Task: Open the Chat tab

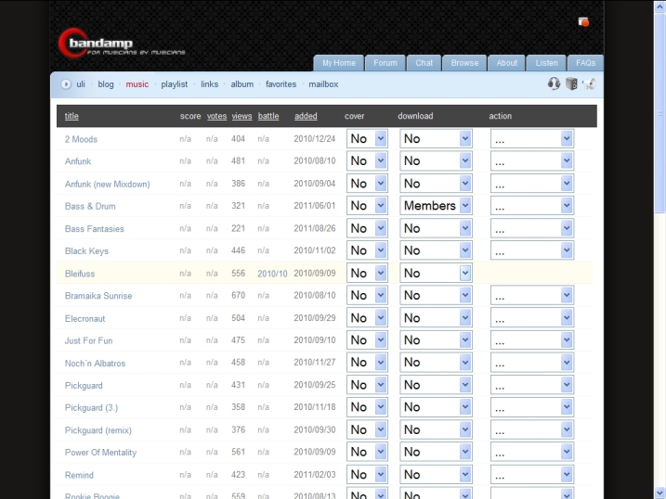Action: (424, 63)
